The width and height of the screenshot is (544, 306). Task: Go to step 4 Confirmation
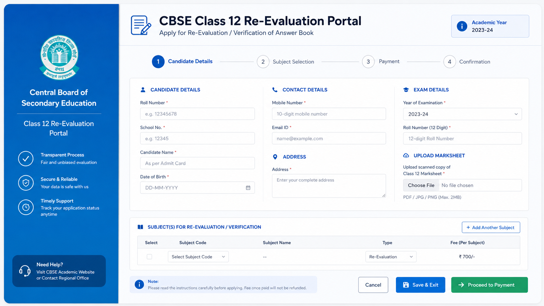coord(467,61)
